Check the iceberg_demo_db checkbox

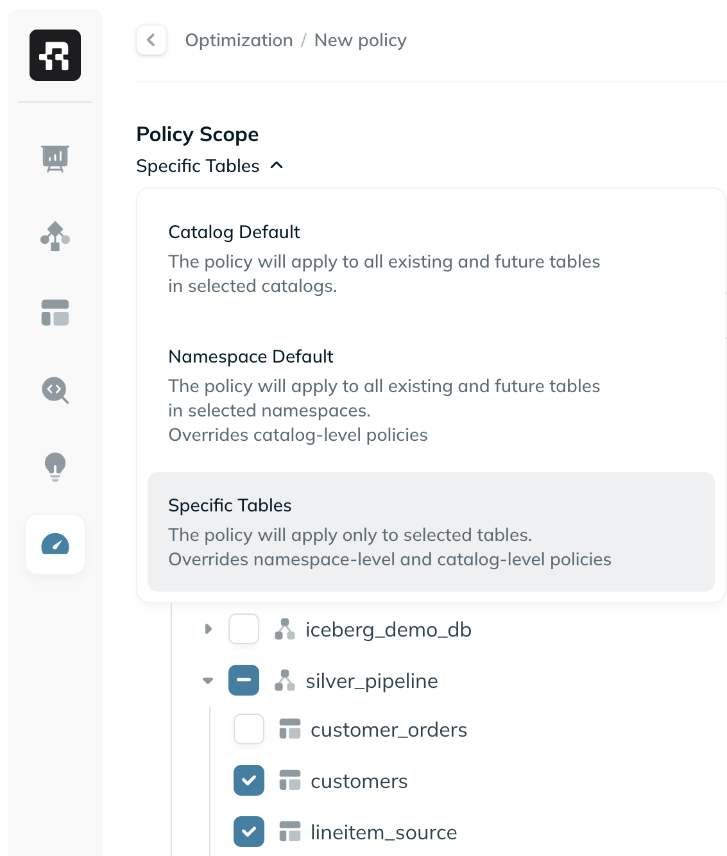click(x=243, y=629)
